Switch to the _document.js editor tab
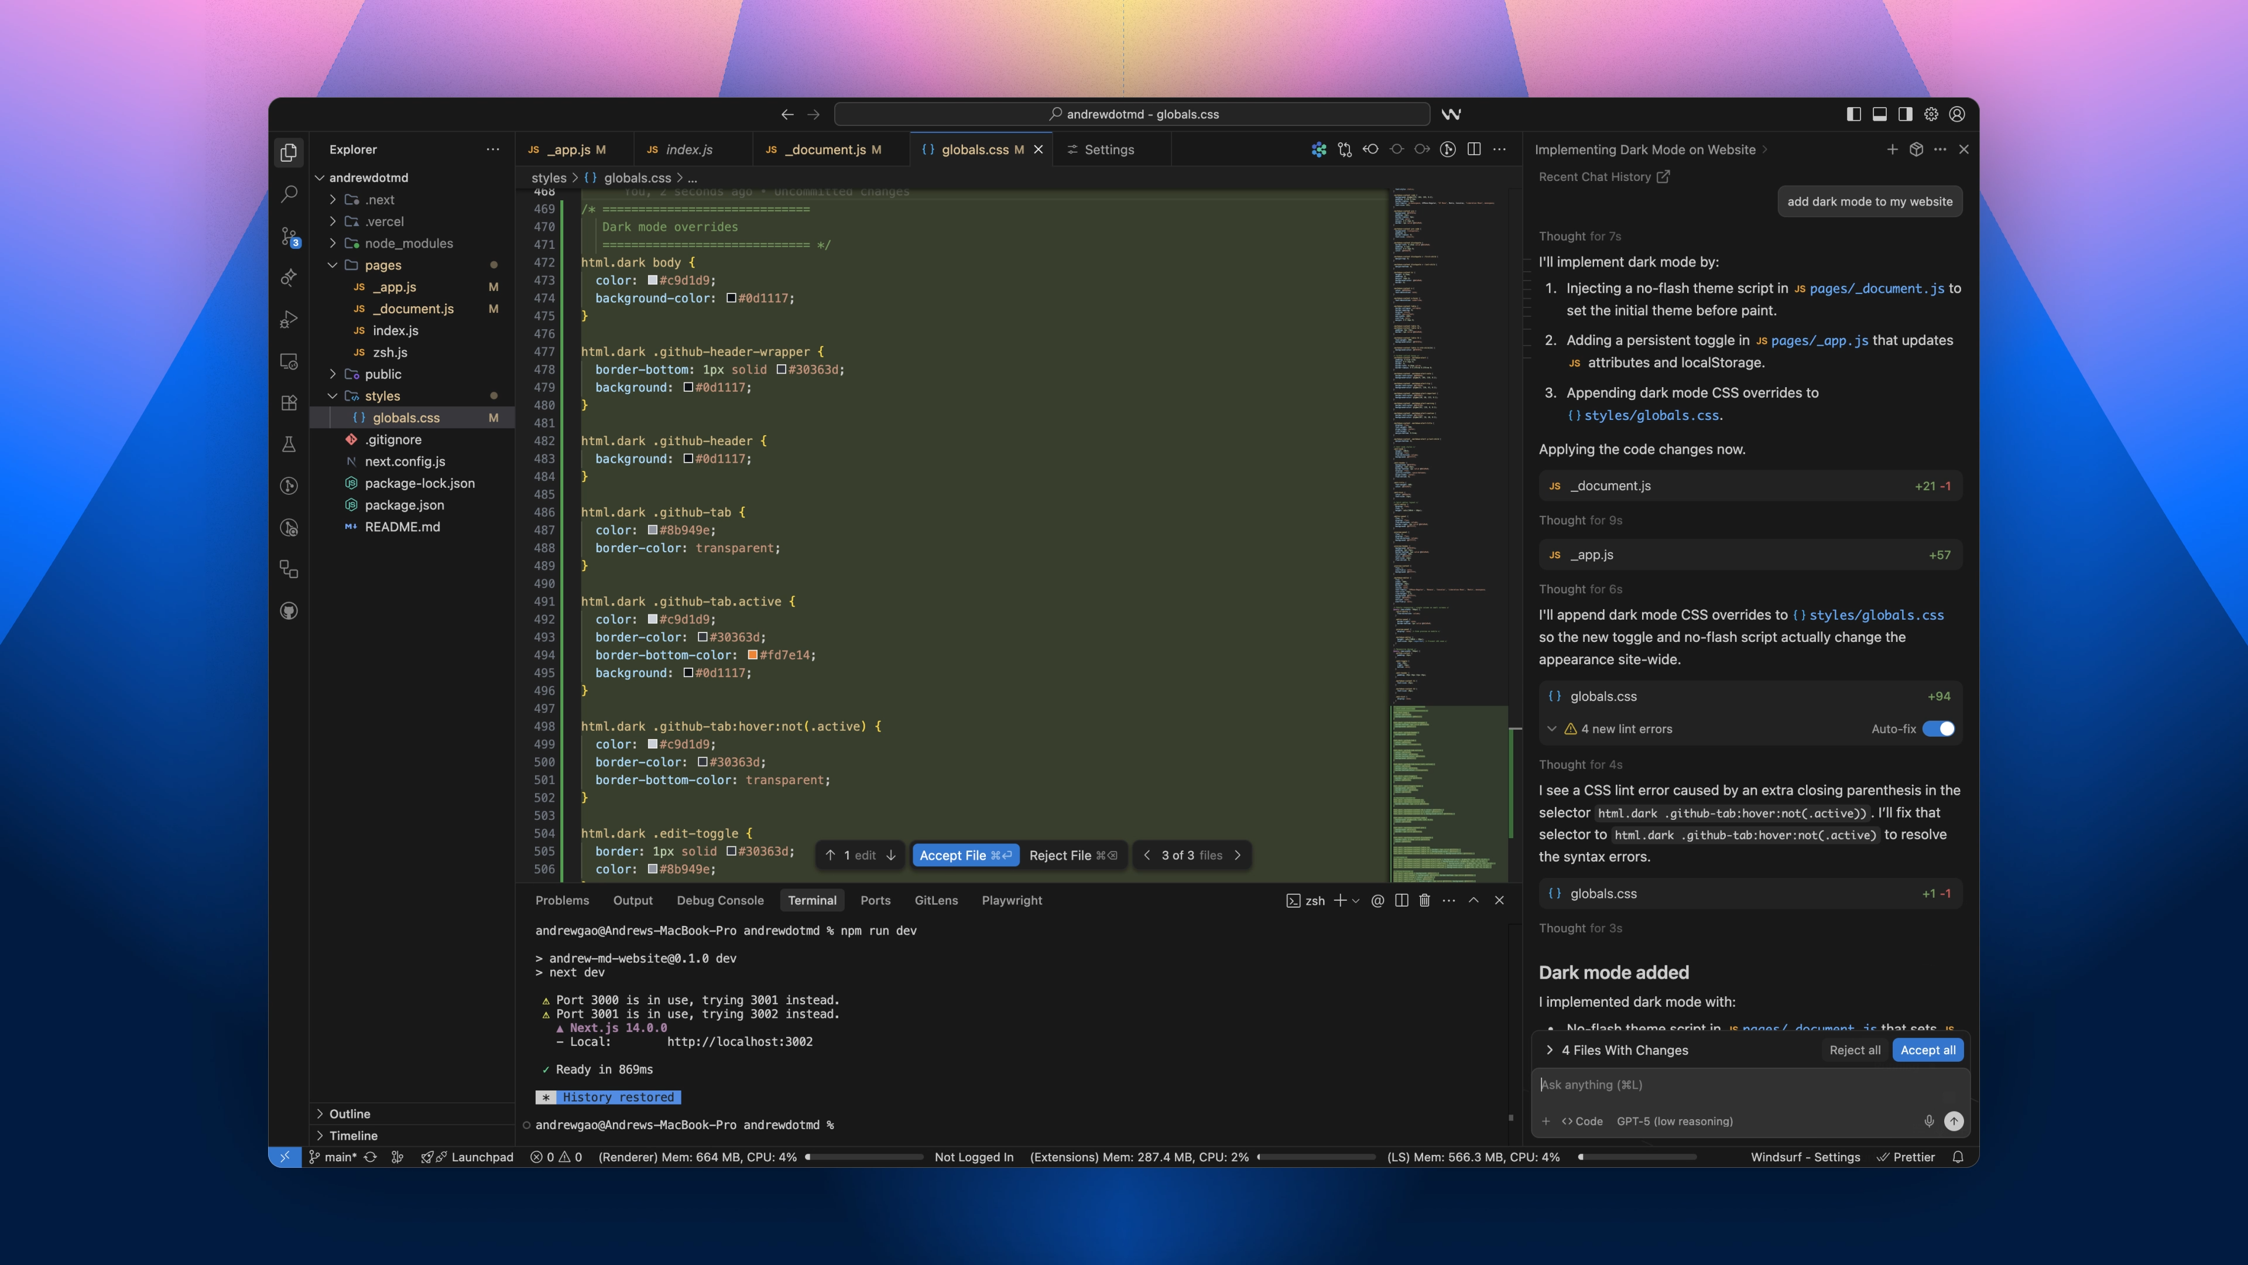Viewport: 2248px width, 1265px height. [x=832, y=149]
